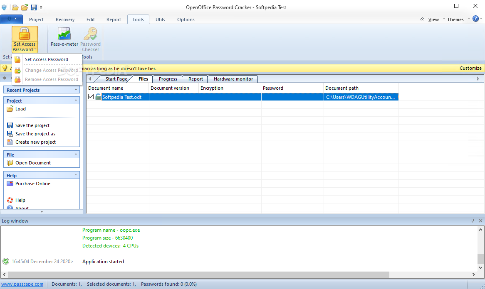Pin the Log window

point(473,220)
